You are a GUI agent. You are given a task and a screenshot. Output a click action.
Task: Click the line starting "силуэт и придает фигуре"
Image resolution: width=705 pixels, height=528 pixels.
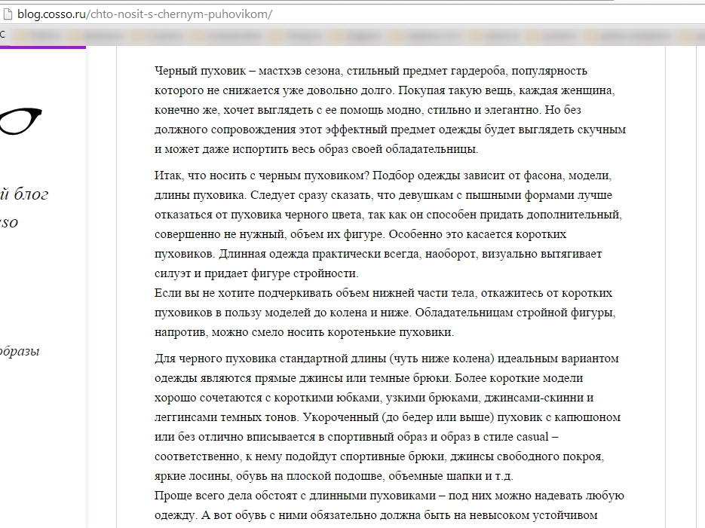pos(256,273)
